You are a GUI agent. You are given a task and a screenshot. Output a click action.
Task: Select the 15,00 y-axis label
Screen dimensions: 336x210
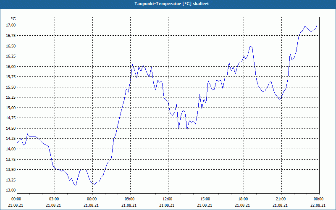click(11, 108)
